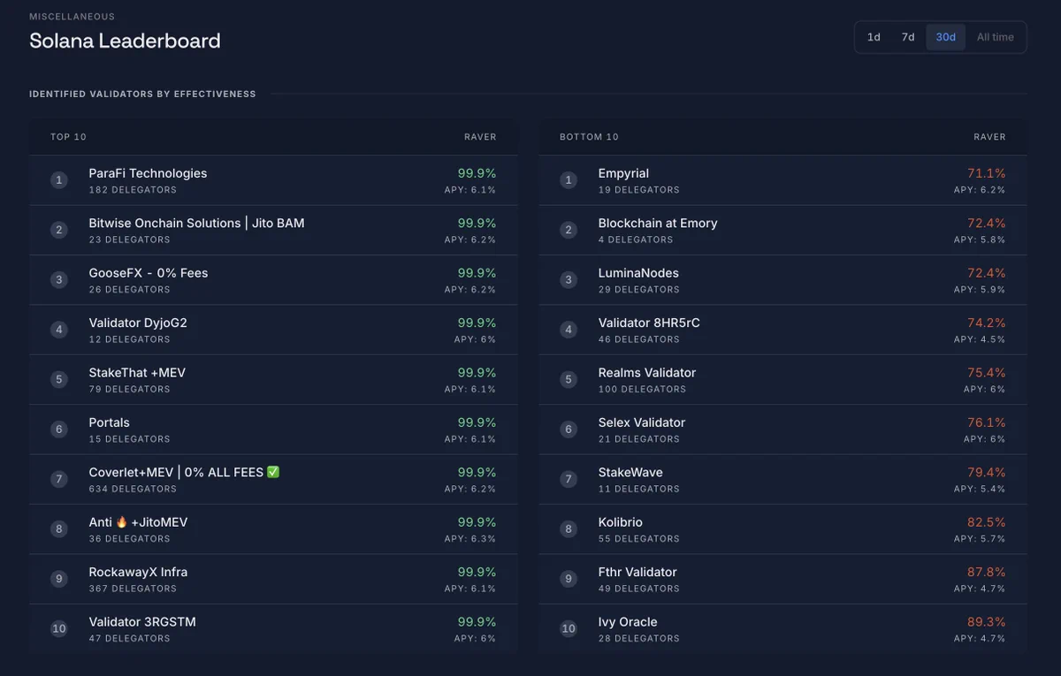1061x676 pixels.
Task: Switch to the 1d time range
Action: [874, 37]
